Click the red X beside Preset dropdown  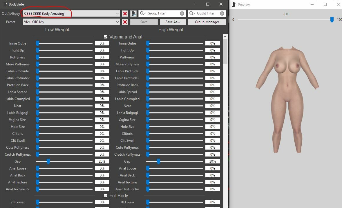click(x=125, y=22)
